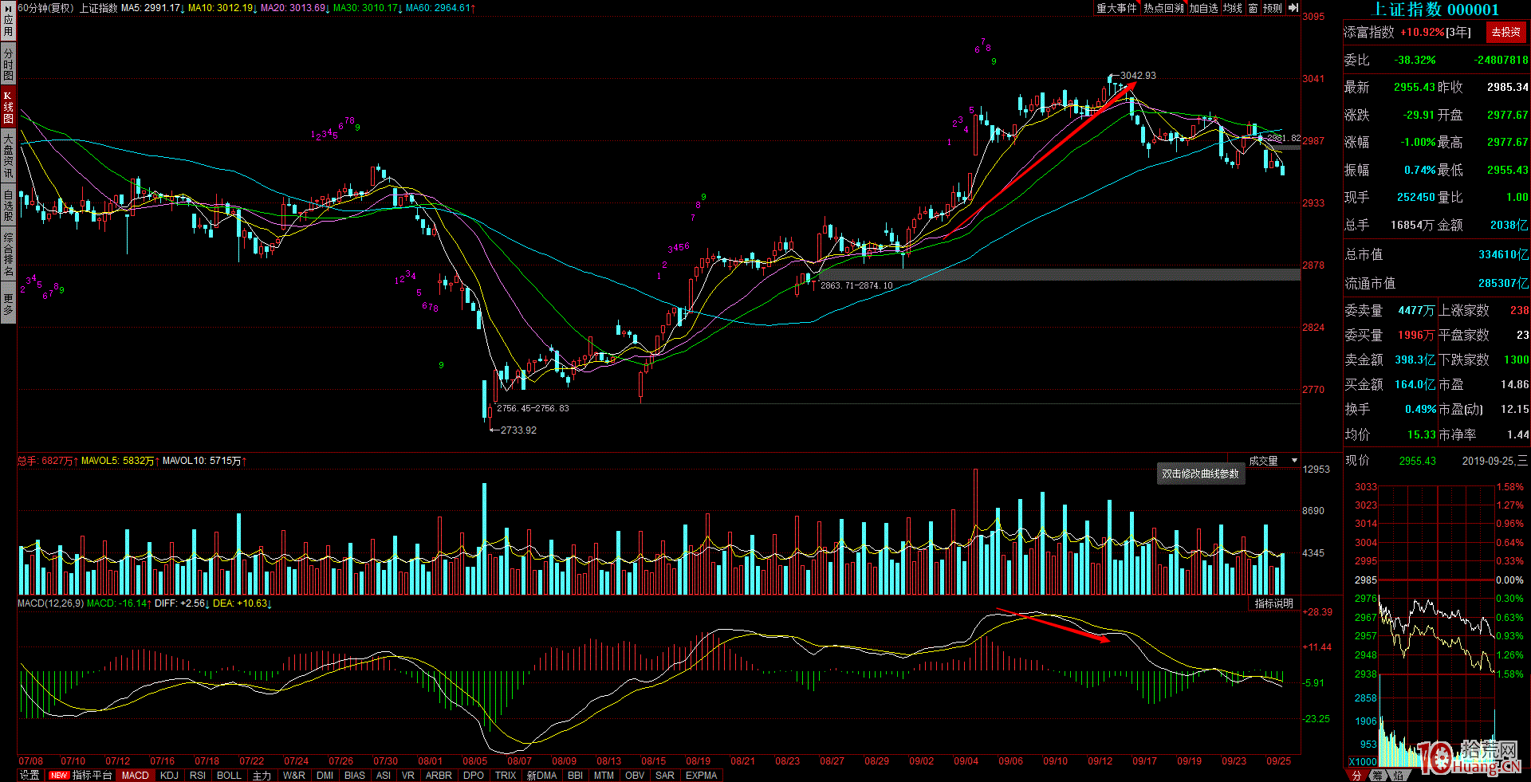Select the BOLL indicator tab
This screenshot has height=782, width=1531.
click(229, 775)
